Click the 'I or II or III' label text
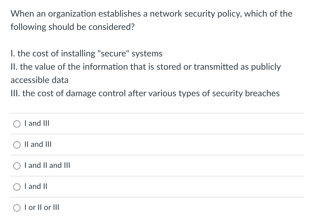The height and width of the screenshot is (224, 311). pyautogui.click(x=42, y=208)
